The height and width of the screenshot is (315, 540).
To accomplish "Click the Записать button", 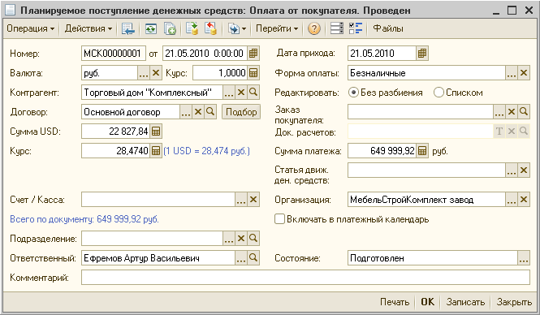I will (465, 302).
